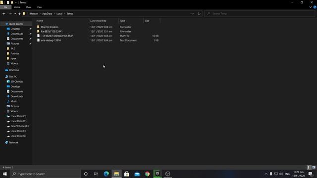Image resolution: width=317 pixels, height=178 pixels.
Task: Open 3D Objects under This PC
Action: [x=16, y=82]
